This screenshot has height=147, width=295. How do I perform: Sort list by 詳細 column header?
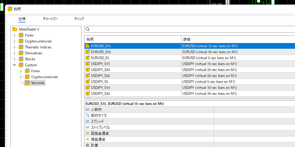click(x=236, y=39)
